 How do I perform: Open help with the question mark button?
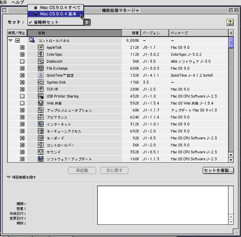[x=230, y=22]
